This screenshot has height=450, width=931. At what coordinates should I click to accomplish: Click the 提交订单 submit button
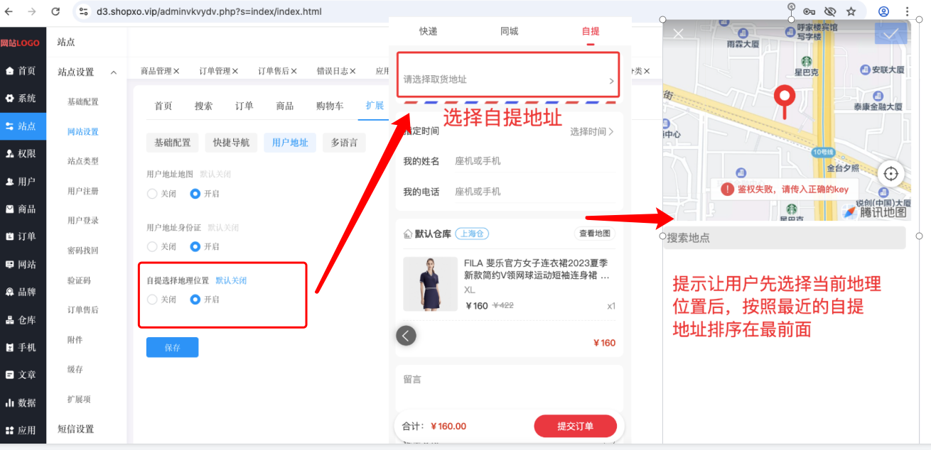pyautogui.click(x=576, y=426)
